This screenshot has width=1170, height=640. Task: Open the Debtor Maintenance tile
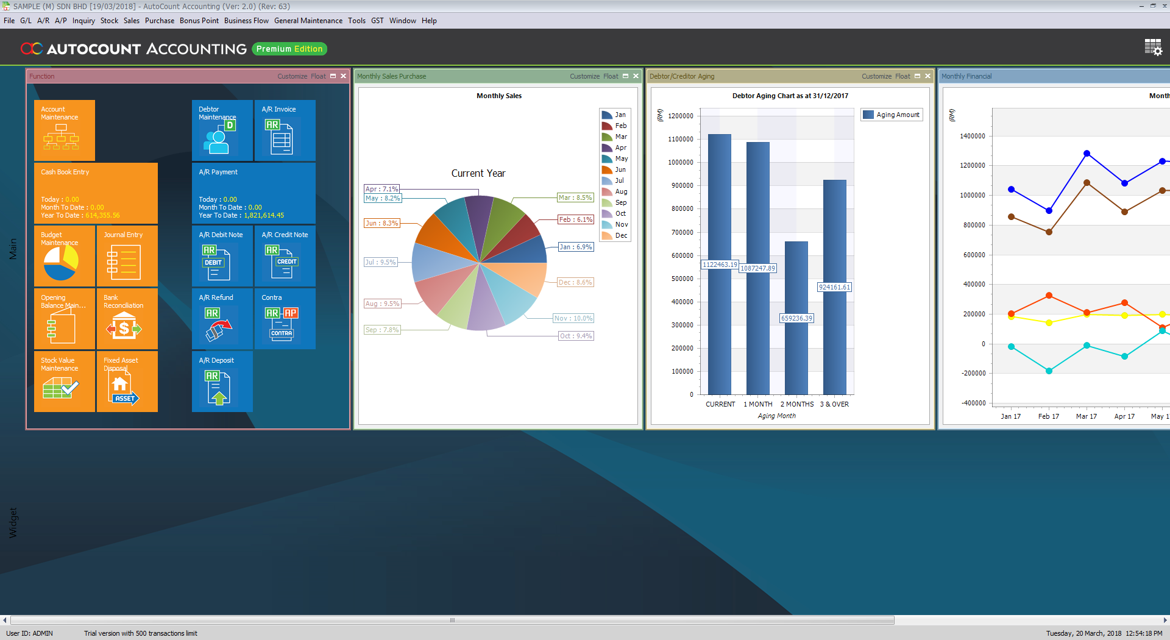tap(222, 130)
